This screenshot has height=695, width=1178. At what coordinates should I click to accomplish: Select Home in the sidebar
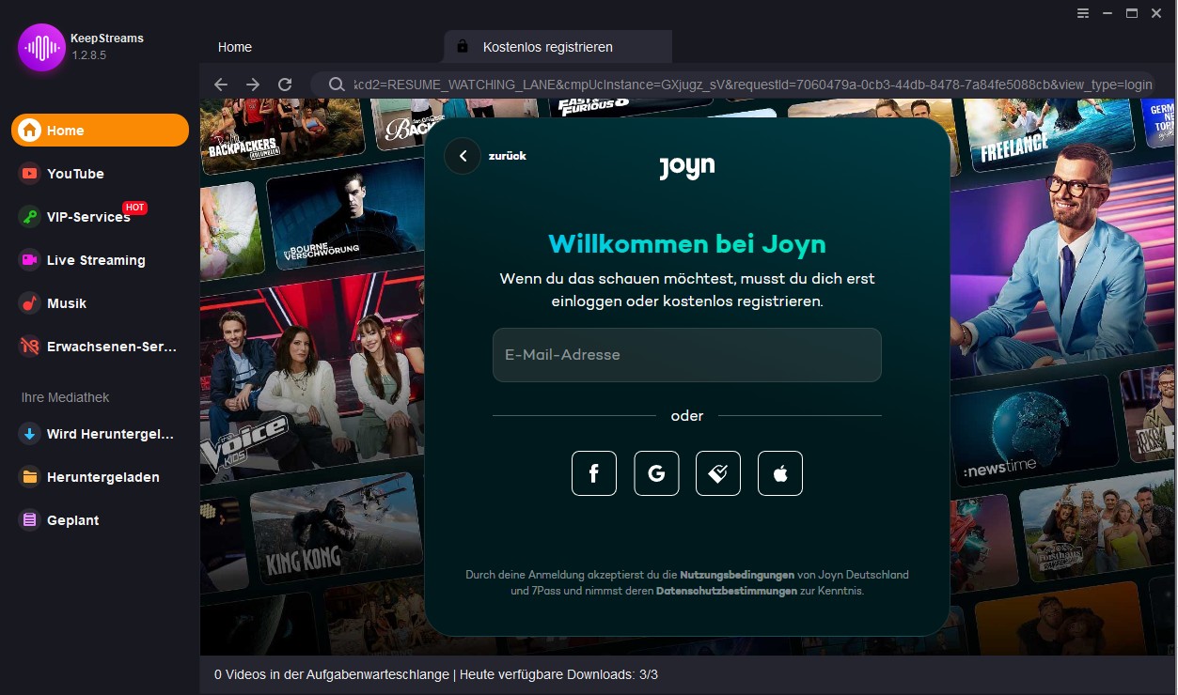coord(66,130)
